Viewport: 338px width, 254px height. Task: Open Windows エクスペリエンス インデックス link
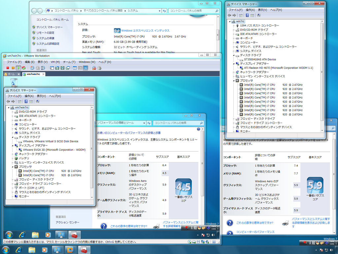click(x=145, y=31)
